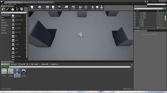Screen dimensions: 167x93
Task: Click the Save Current toolbar button
Action: [x=32, y=8]
